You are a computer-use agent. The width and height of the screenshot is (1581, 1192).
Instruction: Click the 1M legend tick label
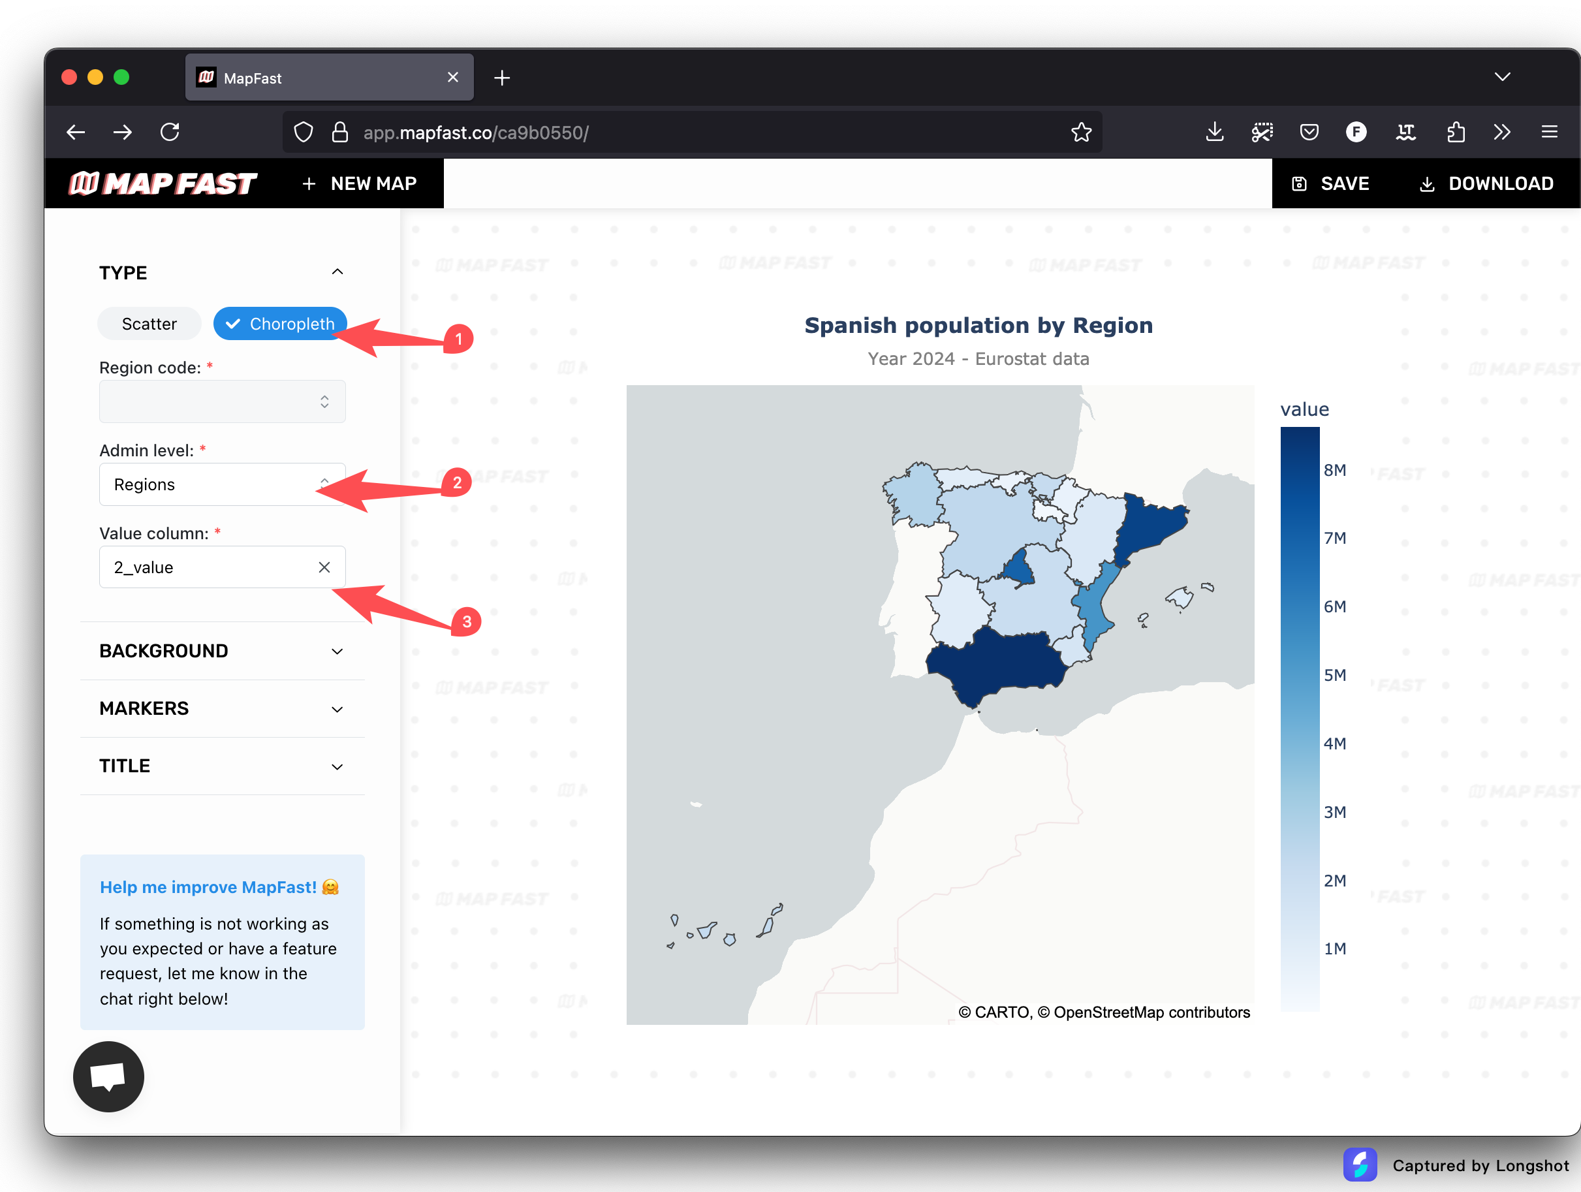point(1334,949)
